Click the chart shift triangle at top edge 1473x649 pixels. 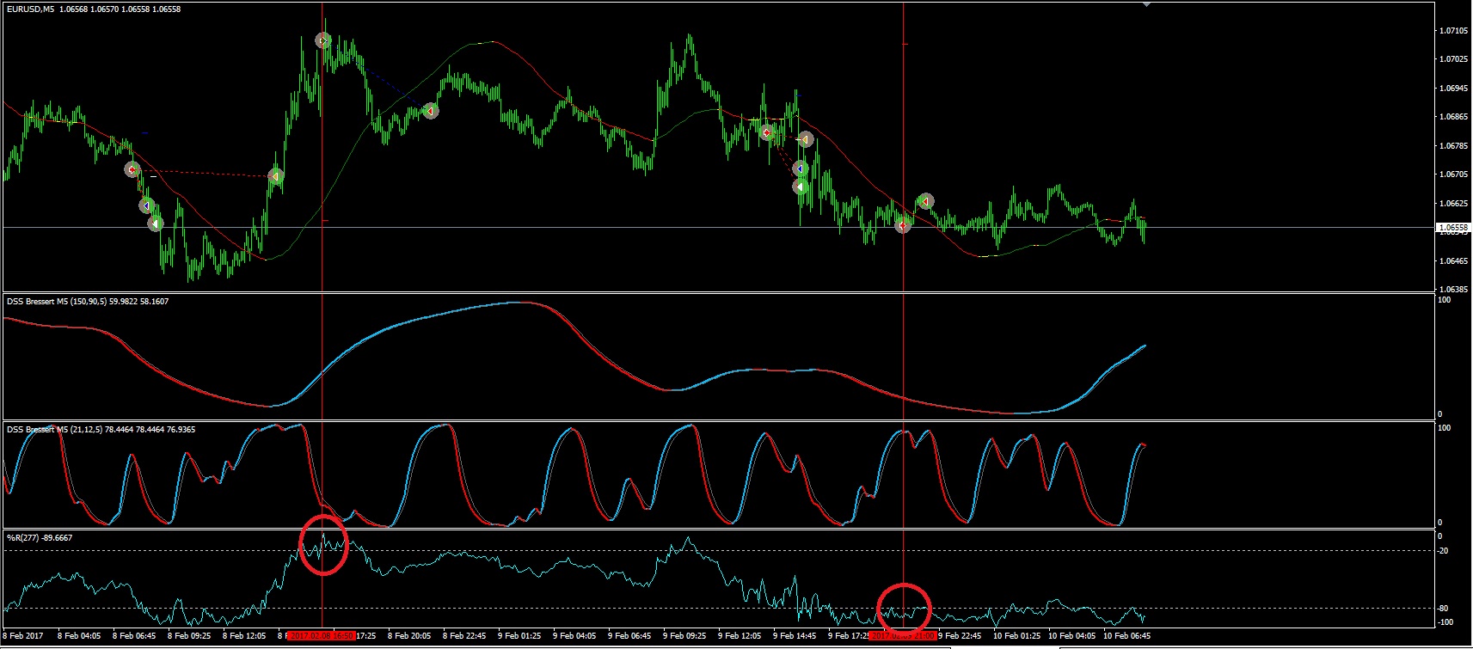click(x=1146, y=4)
